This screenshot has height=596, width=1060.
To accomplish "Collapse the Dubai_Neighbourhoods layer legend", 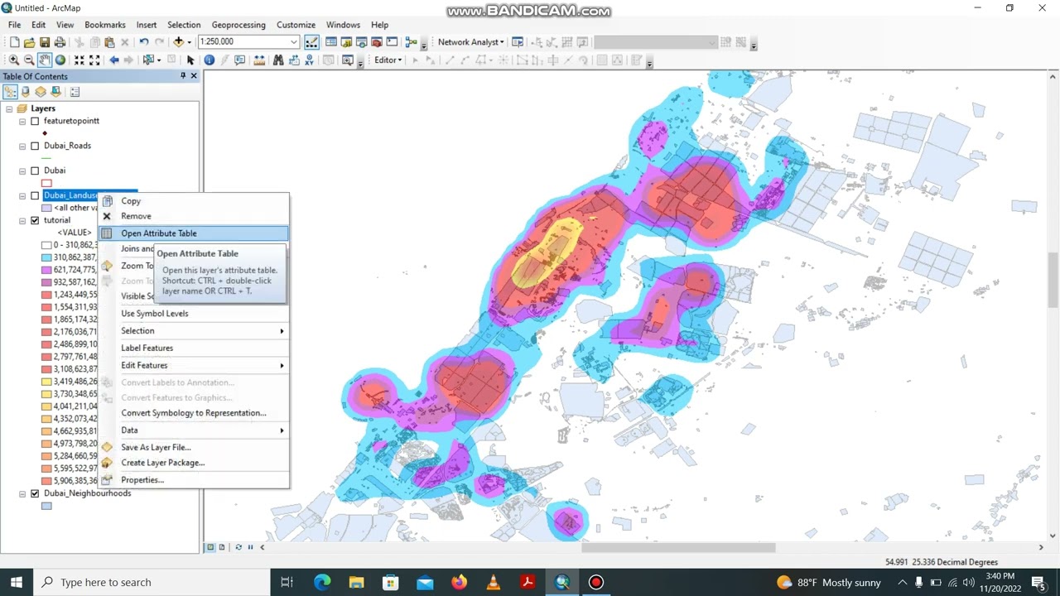I will (22, 493).
